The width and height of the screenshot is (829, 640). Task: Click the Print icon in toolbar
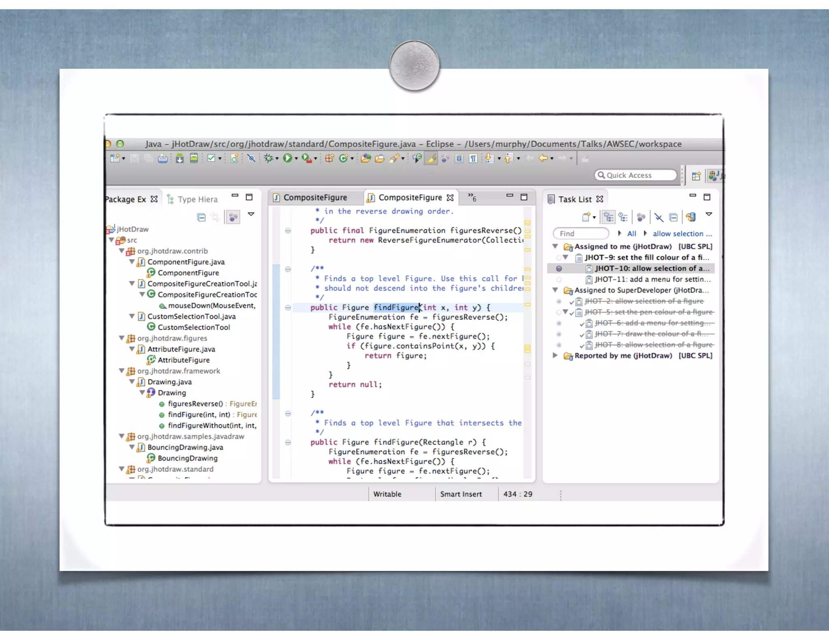pos(163,159)
